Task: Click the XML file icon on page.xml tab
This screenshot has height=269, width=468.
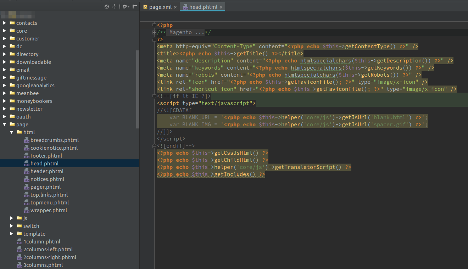Action: (x=145, y=6)
